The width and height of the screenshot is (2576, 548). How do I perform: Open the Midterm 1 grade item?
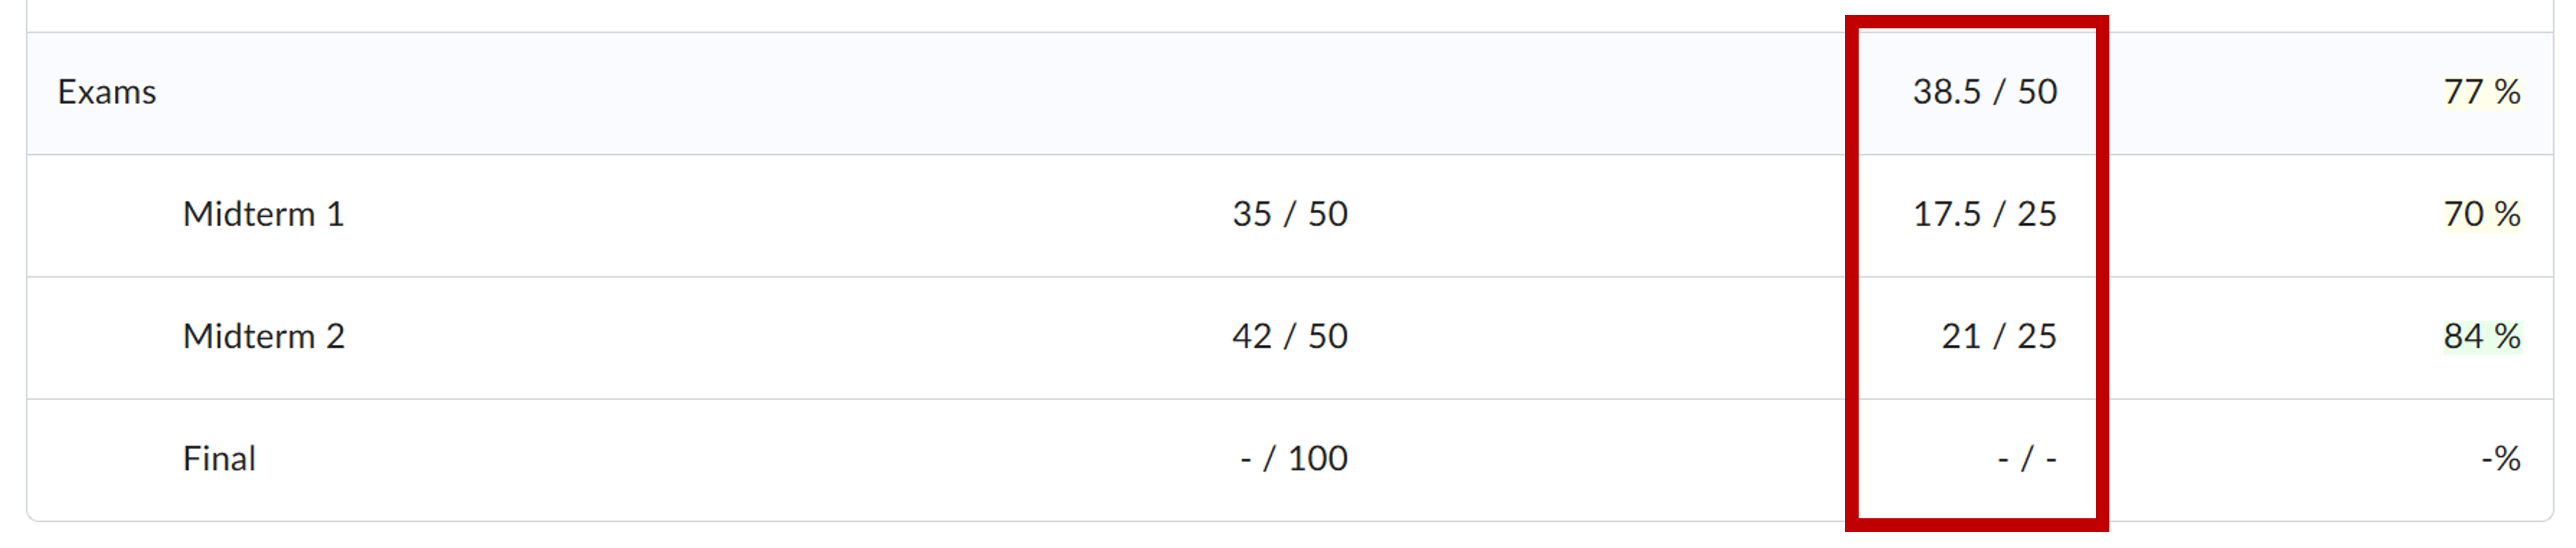point(263,214)
